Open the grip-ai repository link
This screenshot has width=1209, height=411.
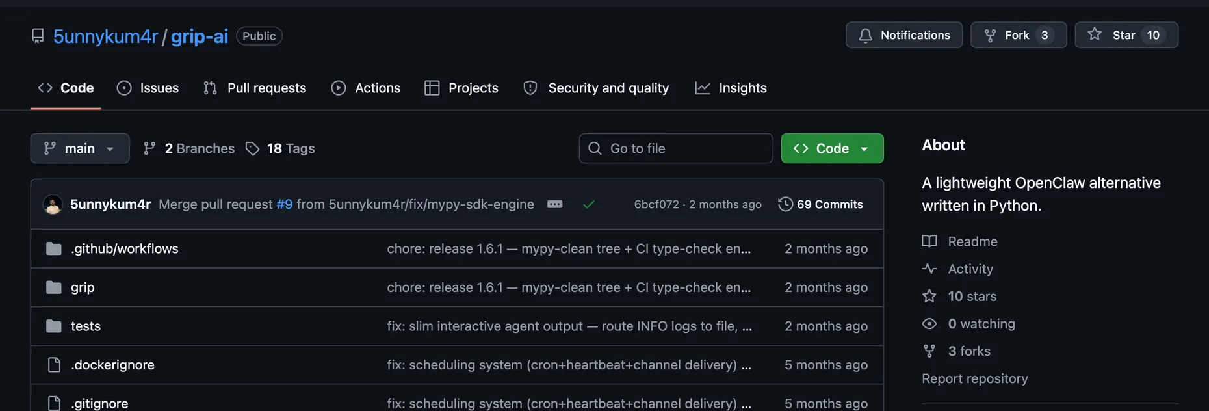coord(199,36)
